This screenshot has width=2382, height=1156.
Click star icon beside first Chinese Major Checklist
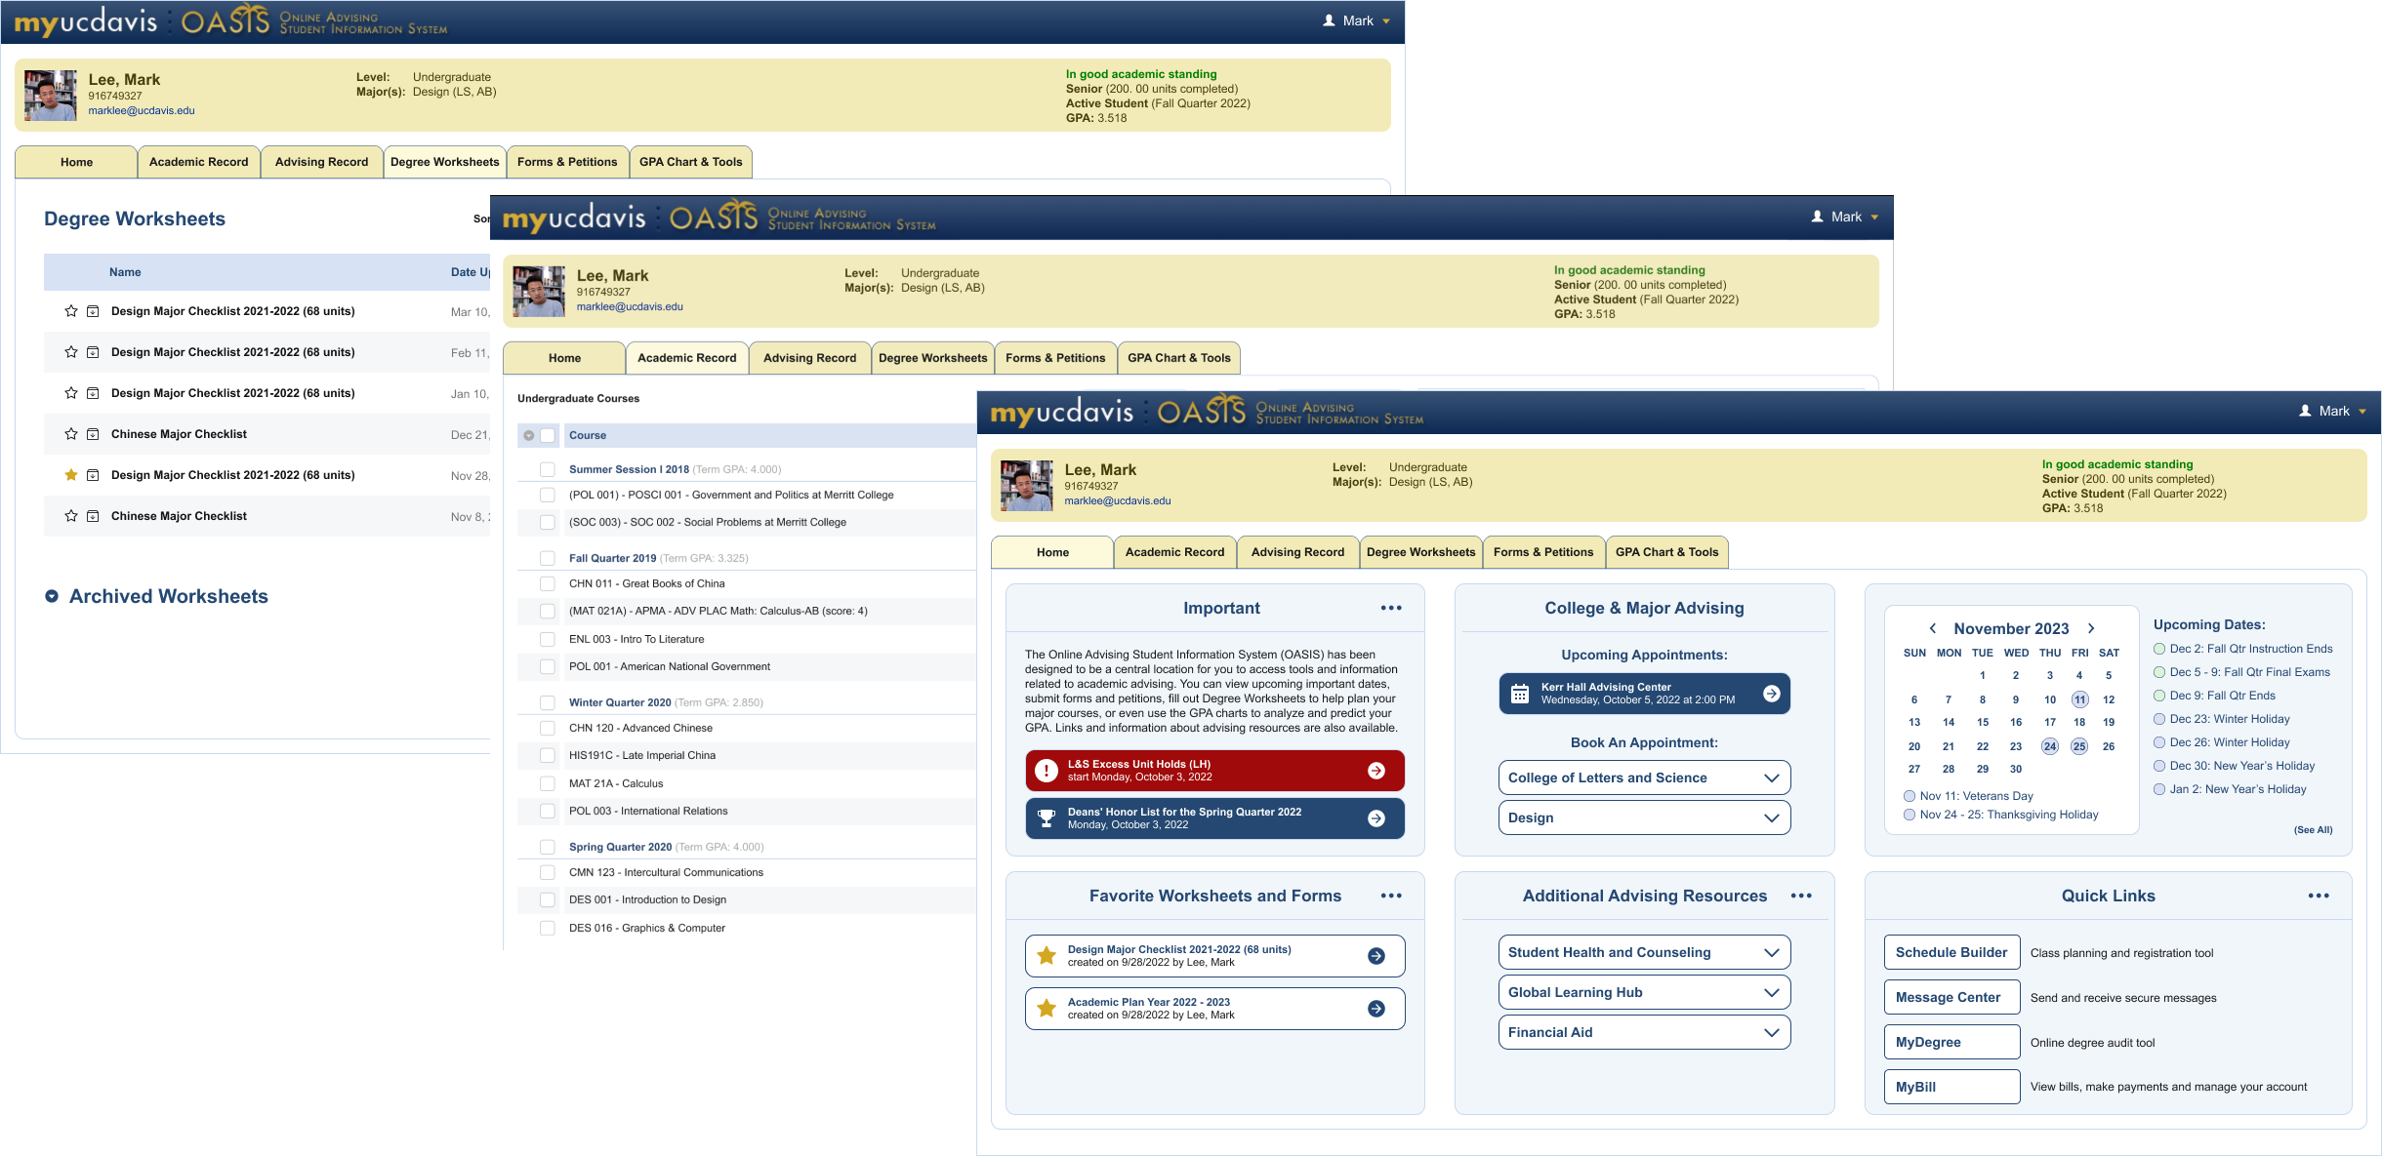point(71,434)
